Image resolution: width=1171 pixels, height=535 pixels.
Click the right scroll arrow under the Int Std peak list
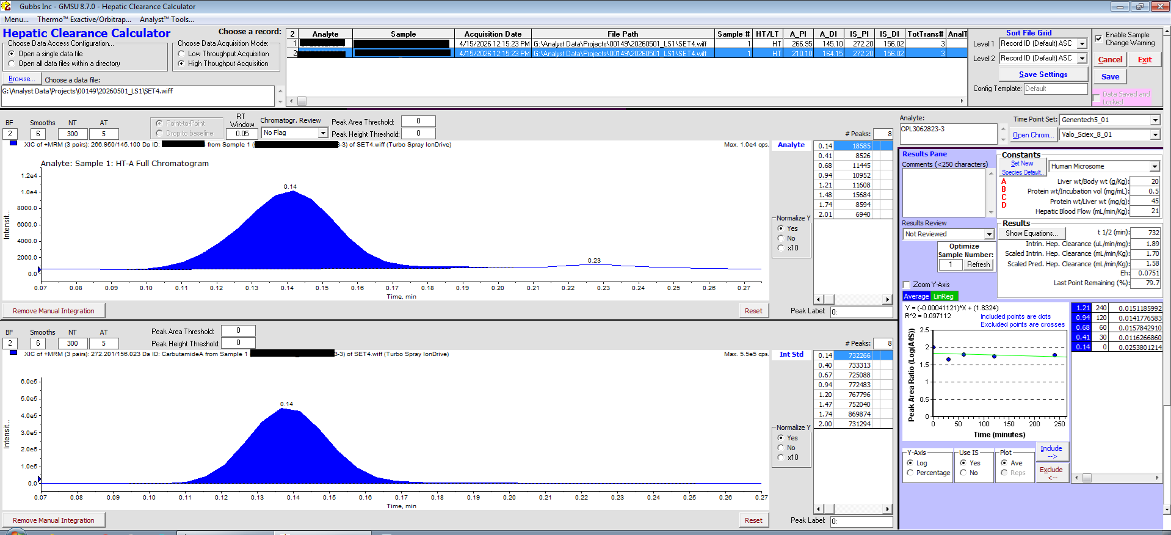click(888, 509)
